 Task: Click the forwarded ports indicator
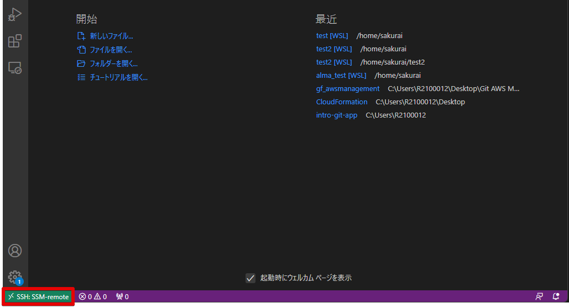coord(122,297)
